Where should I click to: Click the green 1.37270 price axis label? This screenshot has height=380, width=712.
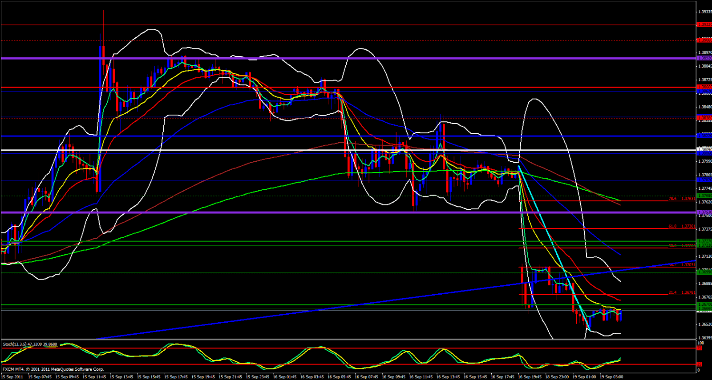(x=704, y=241)
